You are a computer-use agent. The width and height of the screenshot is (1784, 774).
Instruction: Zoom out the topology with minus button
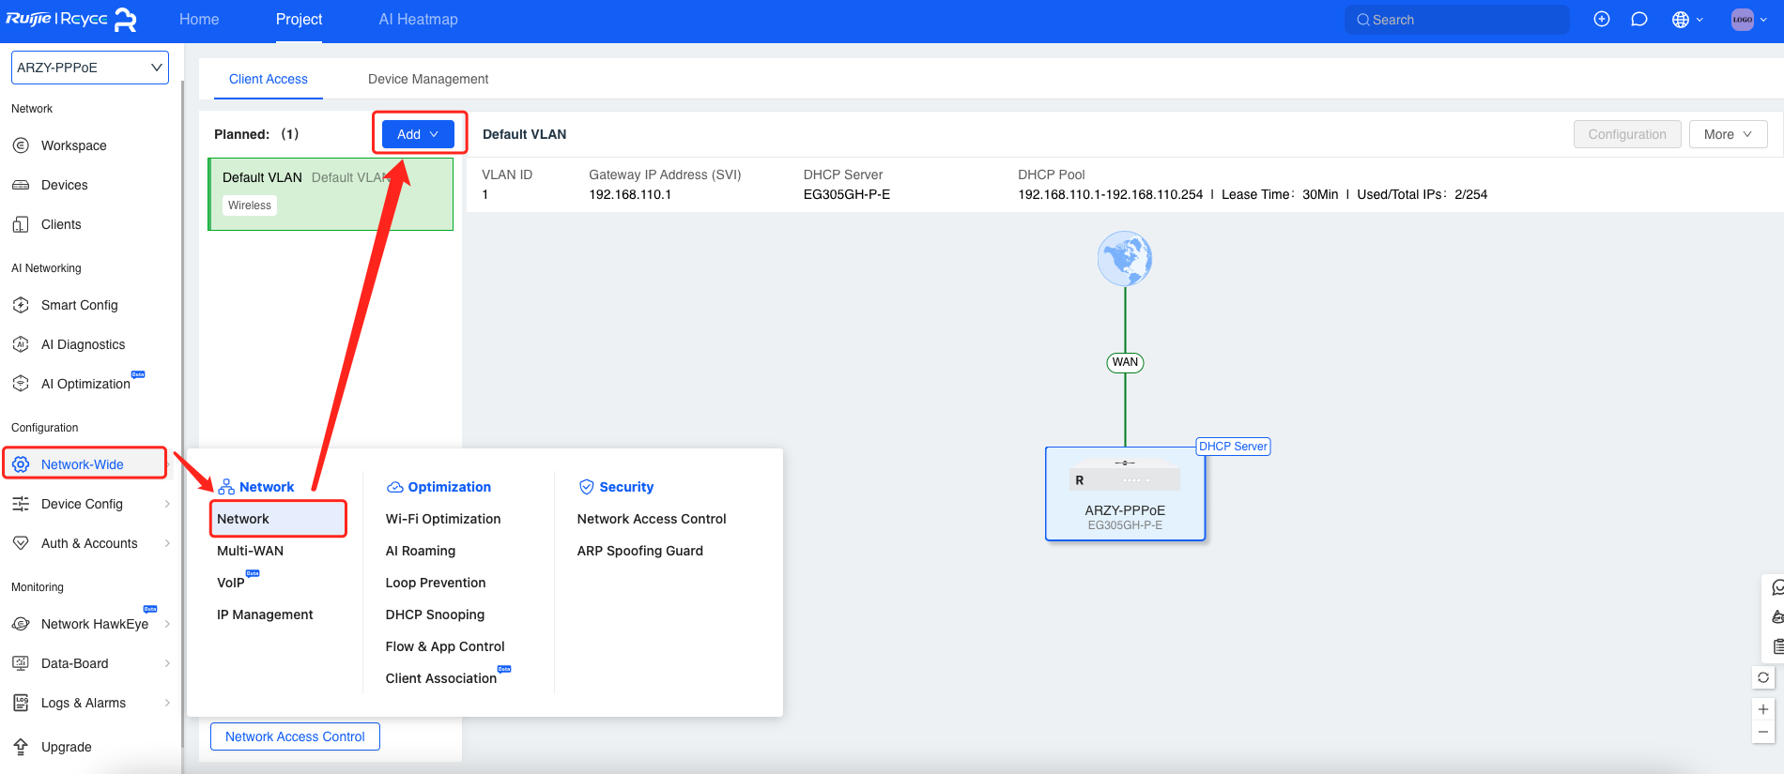(1763, 732)
